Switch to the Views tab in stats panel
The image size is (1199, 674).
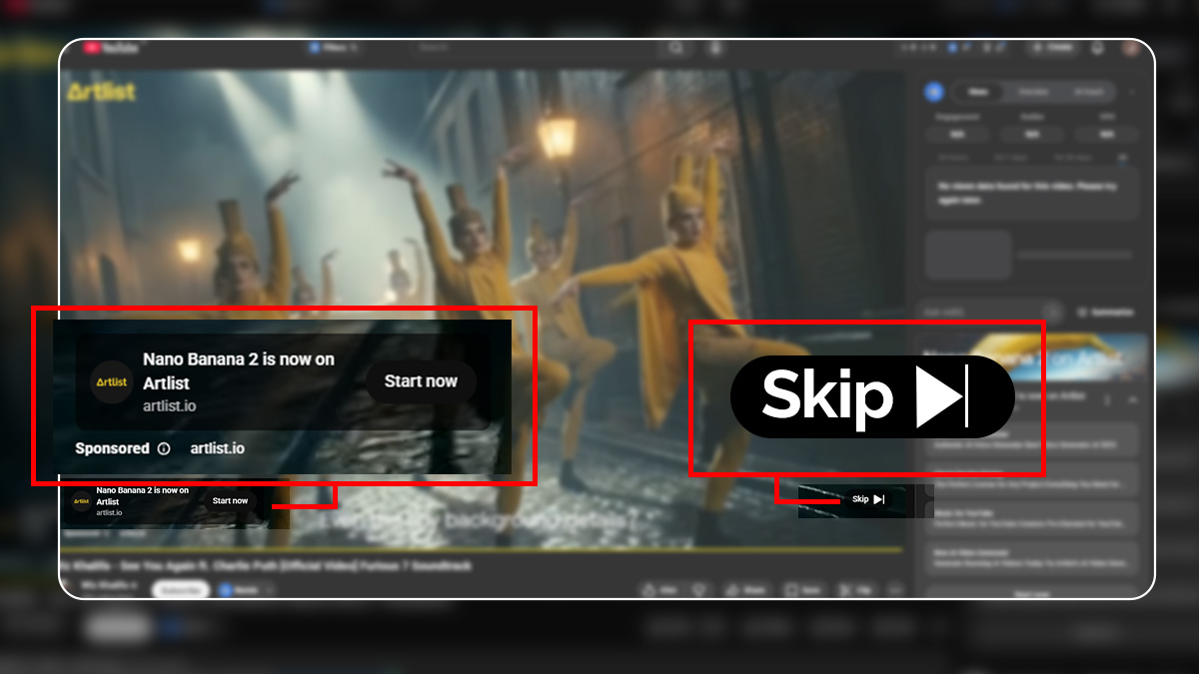pyautogui.click(x=977, y=92)
